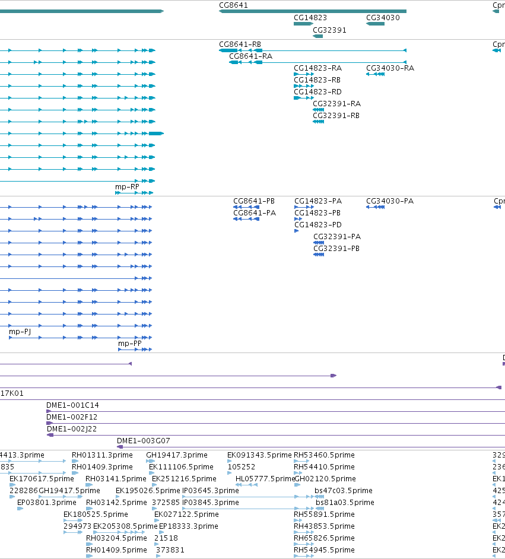Click EST GH19417.5prime
Viewport: 505px width, 559px height.
pyautogui.click(x=69, y=491)
